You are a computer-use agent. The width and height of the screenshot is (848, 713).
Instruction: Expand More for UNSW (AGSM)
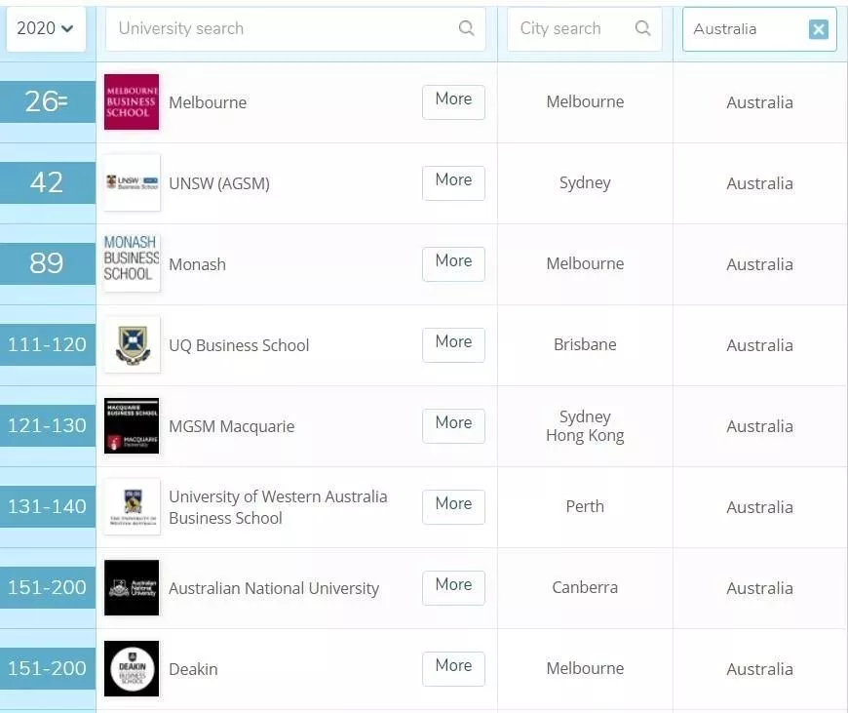point(453,182)
